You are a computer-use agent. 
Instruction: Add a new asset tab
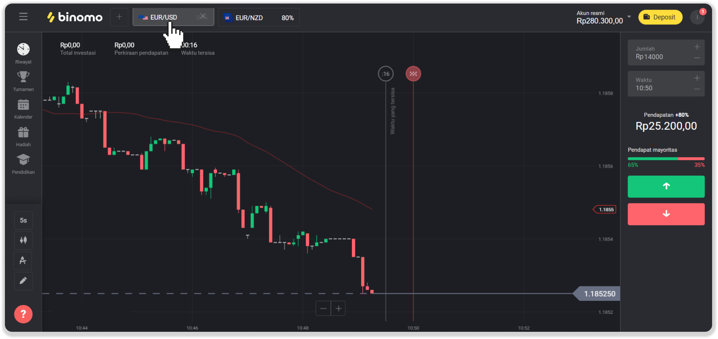[x=119, y=17]
